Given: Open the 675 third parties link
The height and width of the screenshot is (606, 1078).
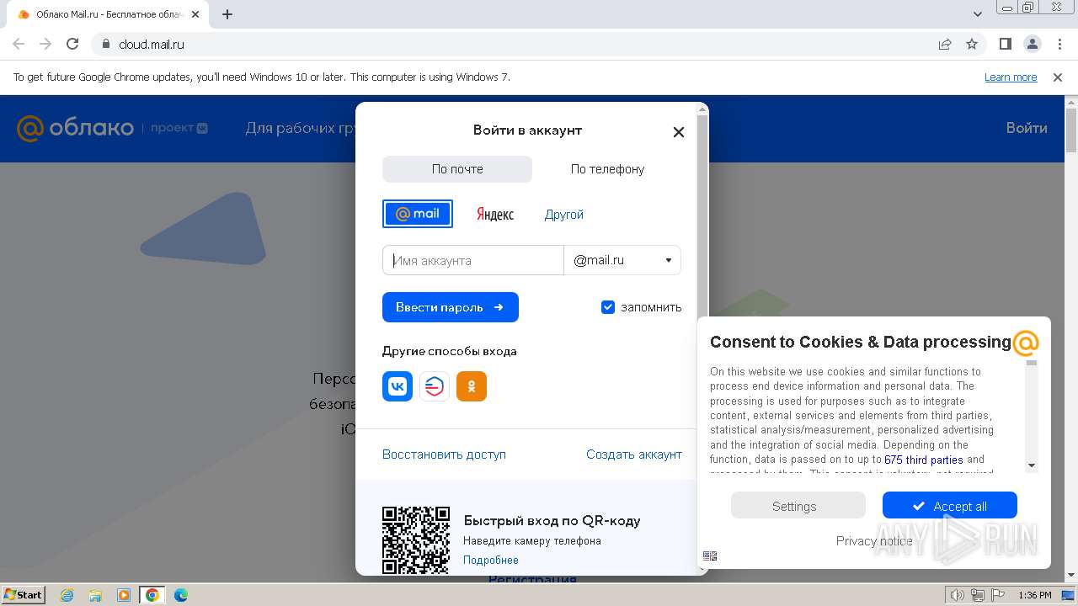Looking at the screenshot, I should [x=924, y=460].
